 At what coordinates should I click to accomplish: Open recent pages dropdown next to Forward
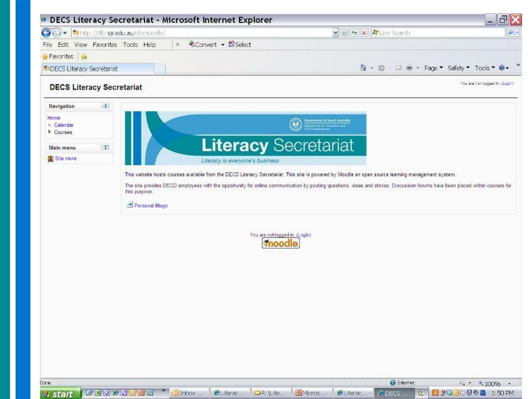pyautogui.click(x=65, y=33)
